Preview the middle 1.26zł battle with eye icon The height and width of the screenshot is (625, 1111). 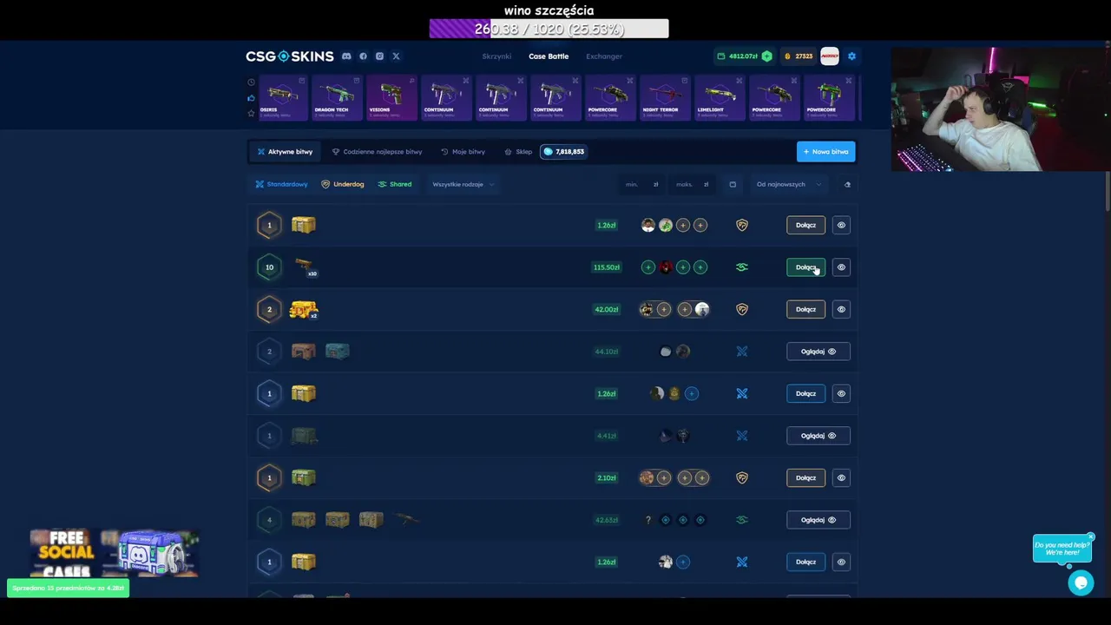pos(841,393)
